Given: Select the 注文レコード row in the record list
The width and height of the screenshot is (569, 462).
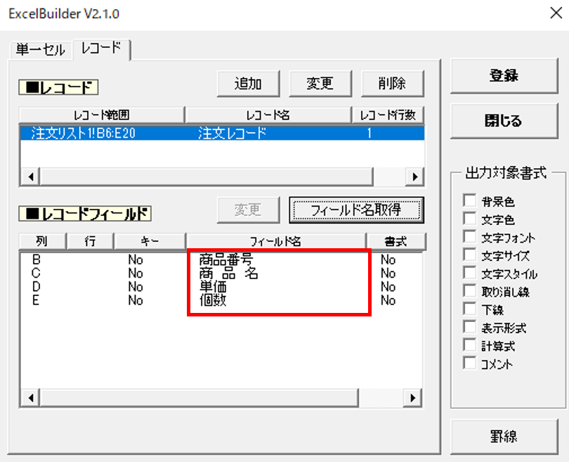Looking at the screenshot, I should pos(223,133).
